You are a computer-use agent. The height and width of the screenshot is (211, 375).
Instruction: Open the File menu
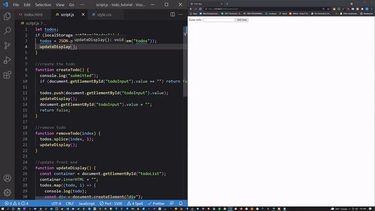click(16, 5)
